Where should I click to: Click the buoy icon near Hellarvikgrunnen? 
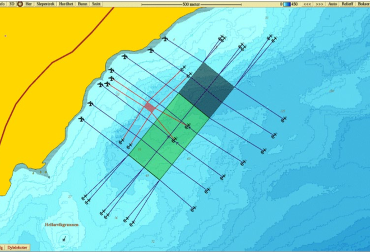tap(66, 239)
